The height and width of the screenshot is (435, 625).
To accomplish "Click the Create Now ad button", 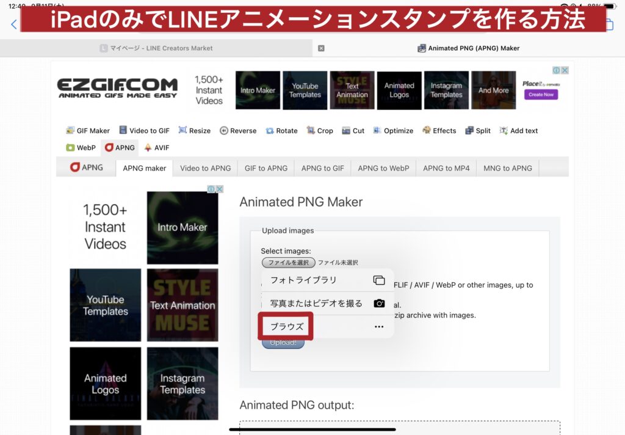I will [x=541, y=95].
